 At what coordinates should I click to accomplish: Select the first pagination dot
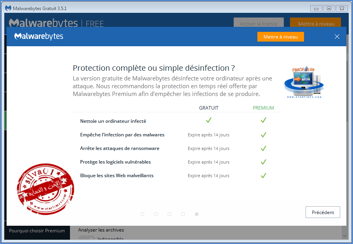[x=142, y=214]
